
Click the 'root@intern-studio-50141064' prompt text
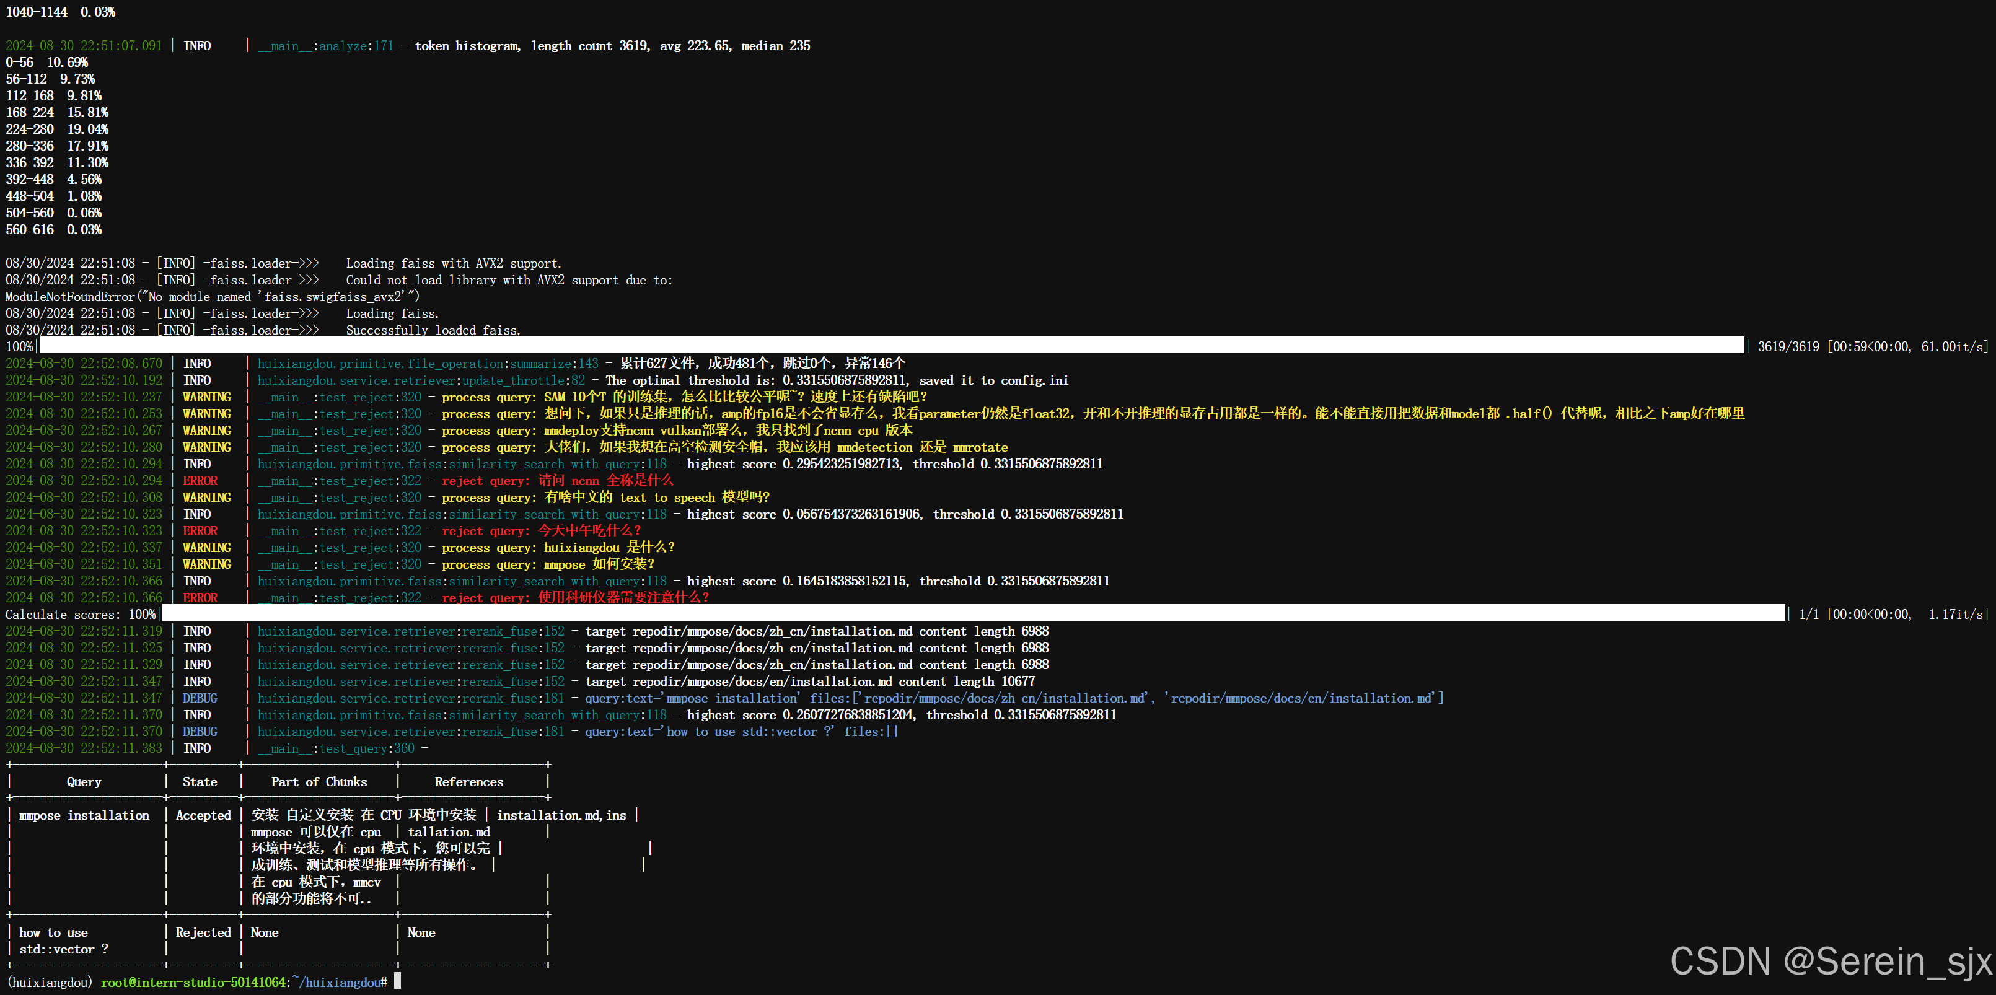click(193, 982)
